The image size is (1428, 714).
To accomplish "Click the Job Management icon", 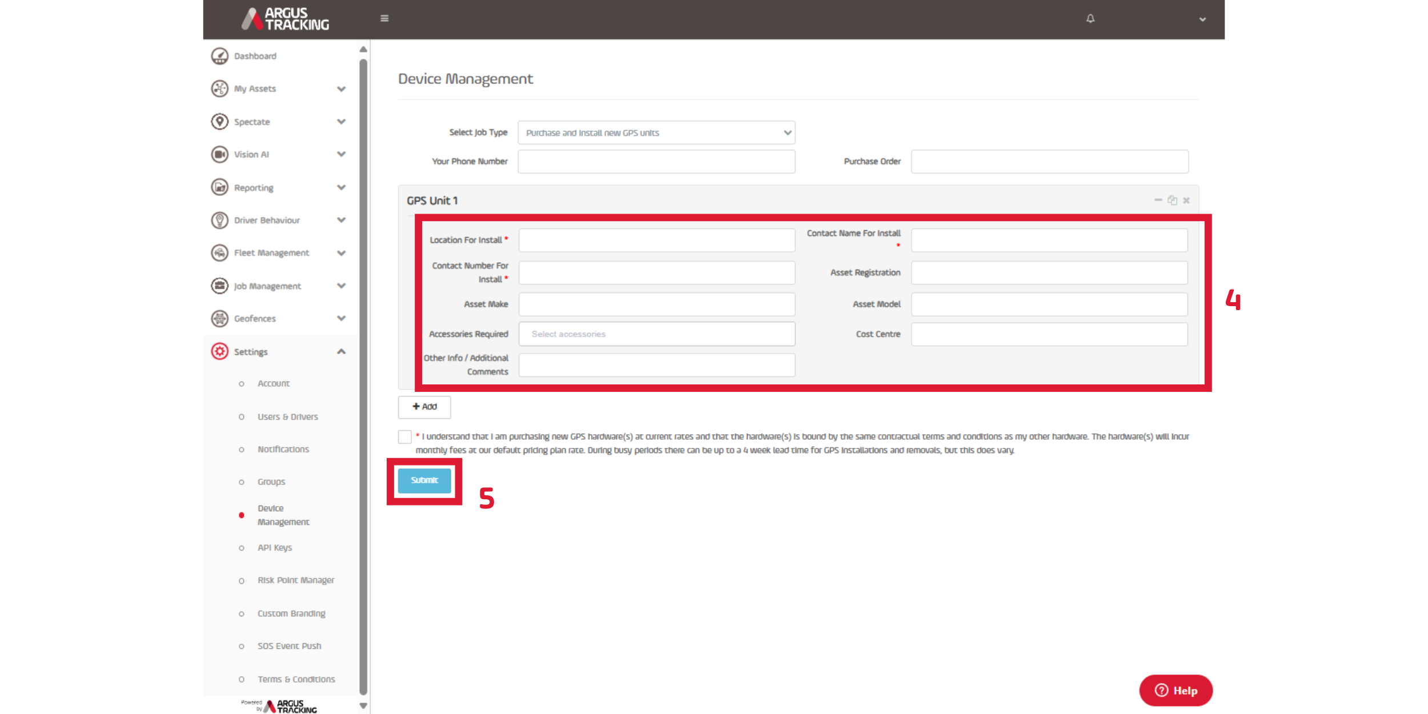I will 219,286.
